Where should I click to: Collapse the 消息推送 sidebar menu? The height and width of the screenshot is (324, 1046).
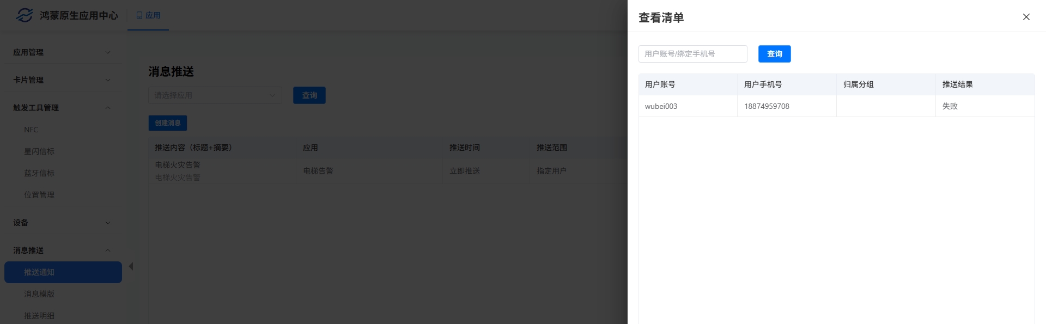[63, 250]
